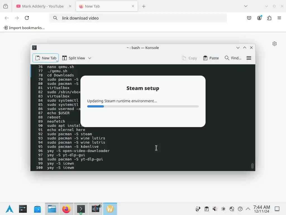Open the Dolphin file manager taskbar icon
The height and width of the screenshot is (215, 286).
(x=52, y=209)
